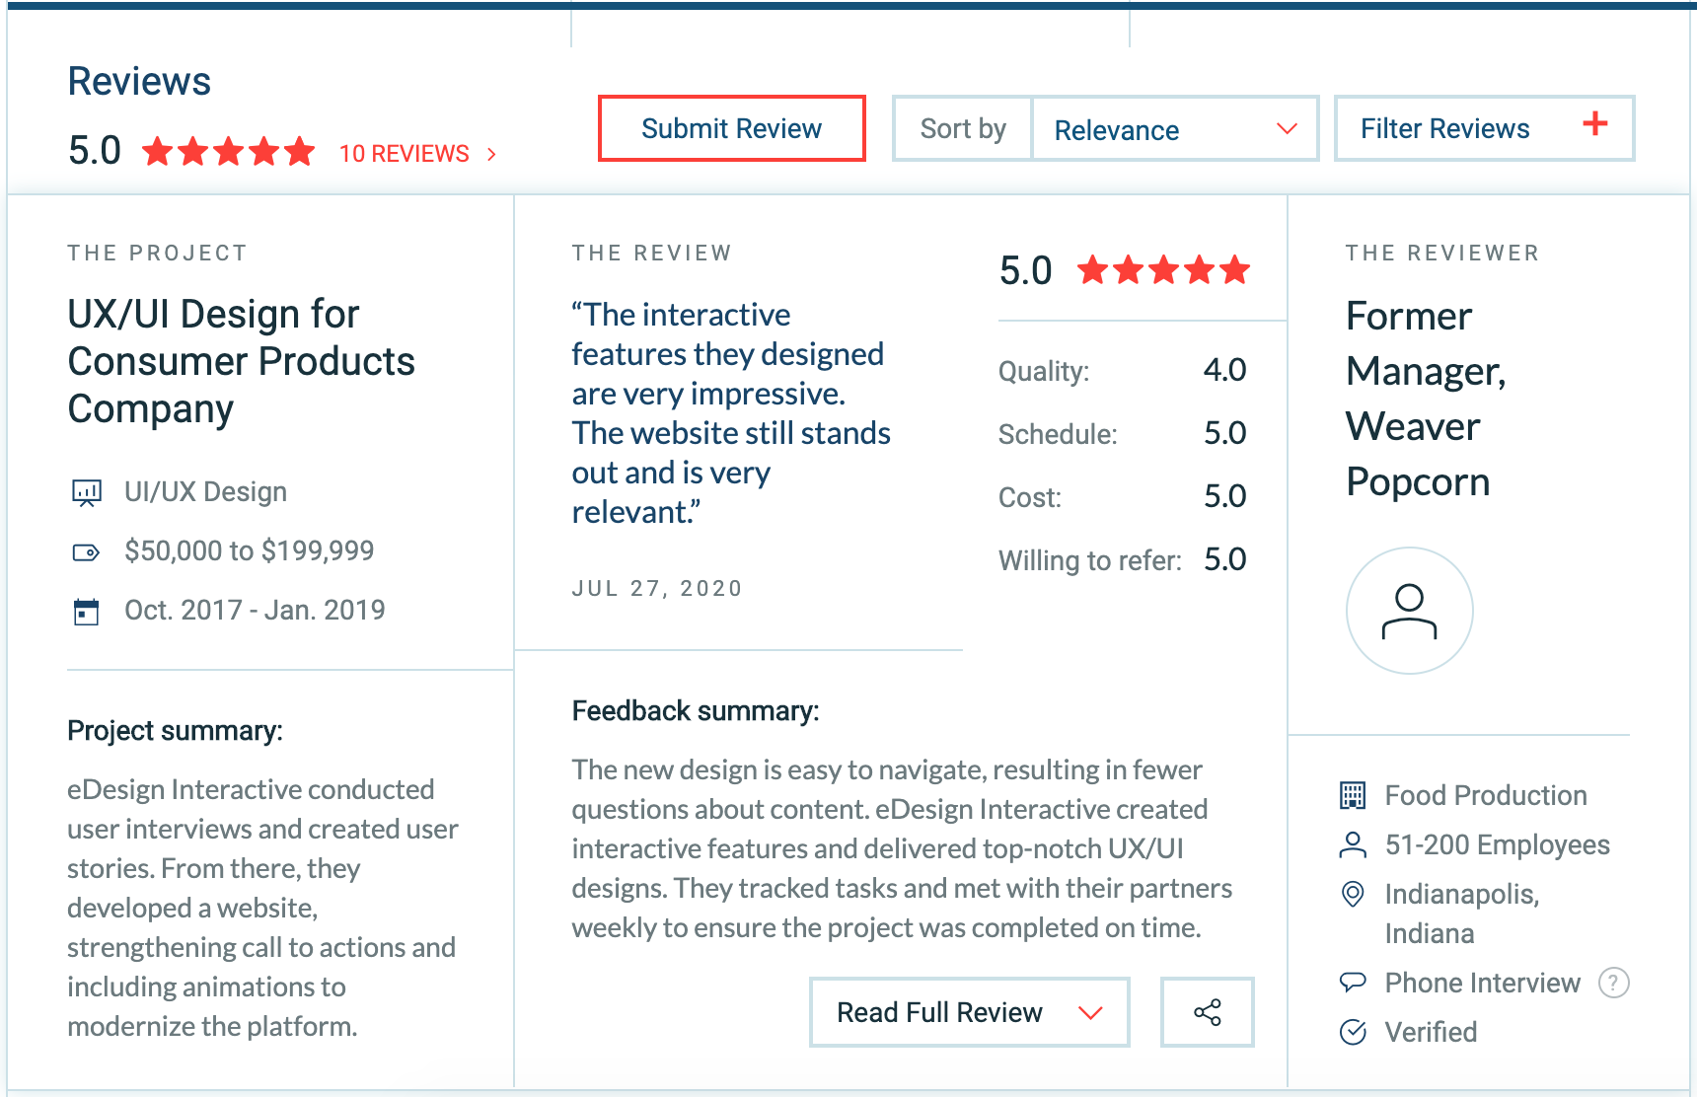
Task: Click the price tag budget icon
Action: [x=87, y=552]
